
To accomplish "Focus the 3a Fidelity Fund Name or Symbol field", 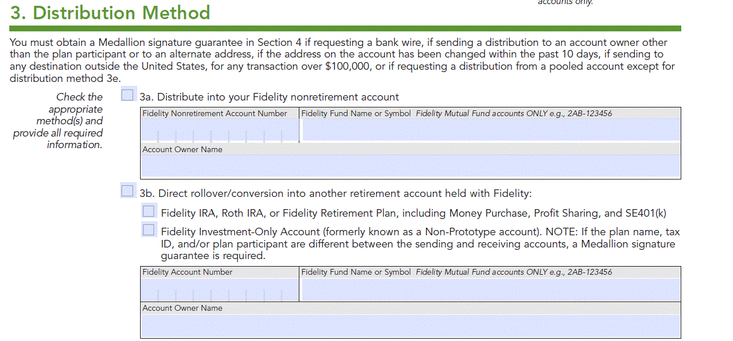I will (x=489, y=131).
